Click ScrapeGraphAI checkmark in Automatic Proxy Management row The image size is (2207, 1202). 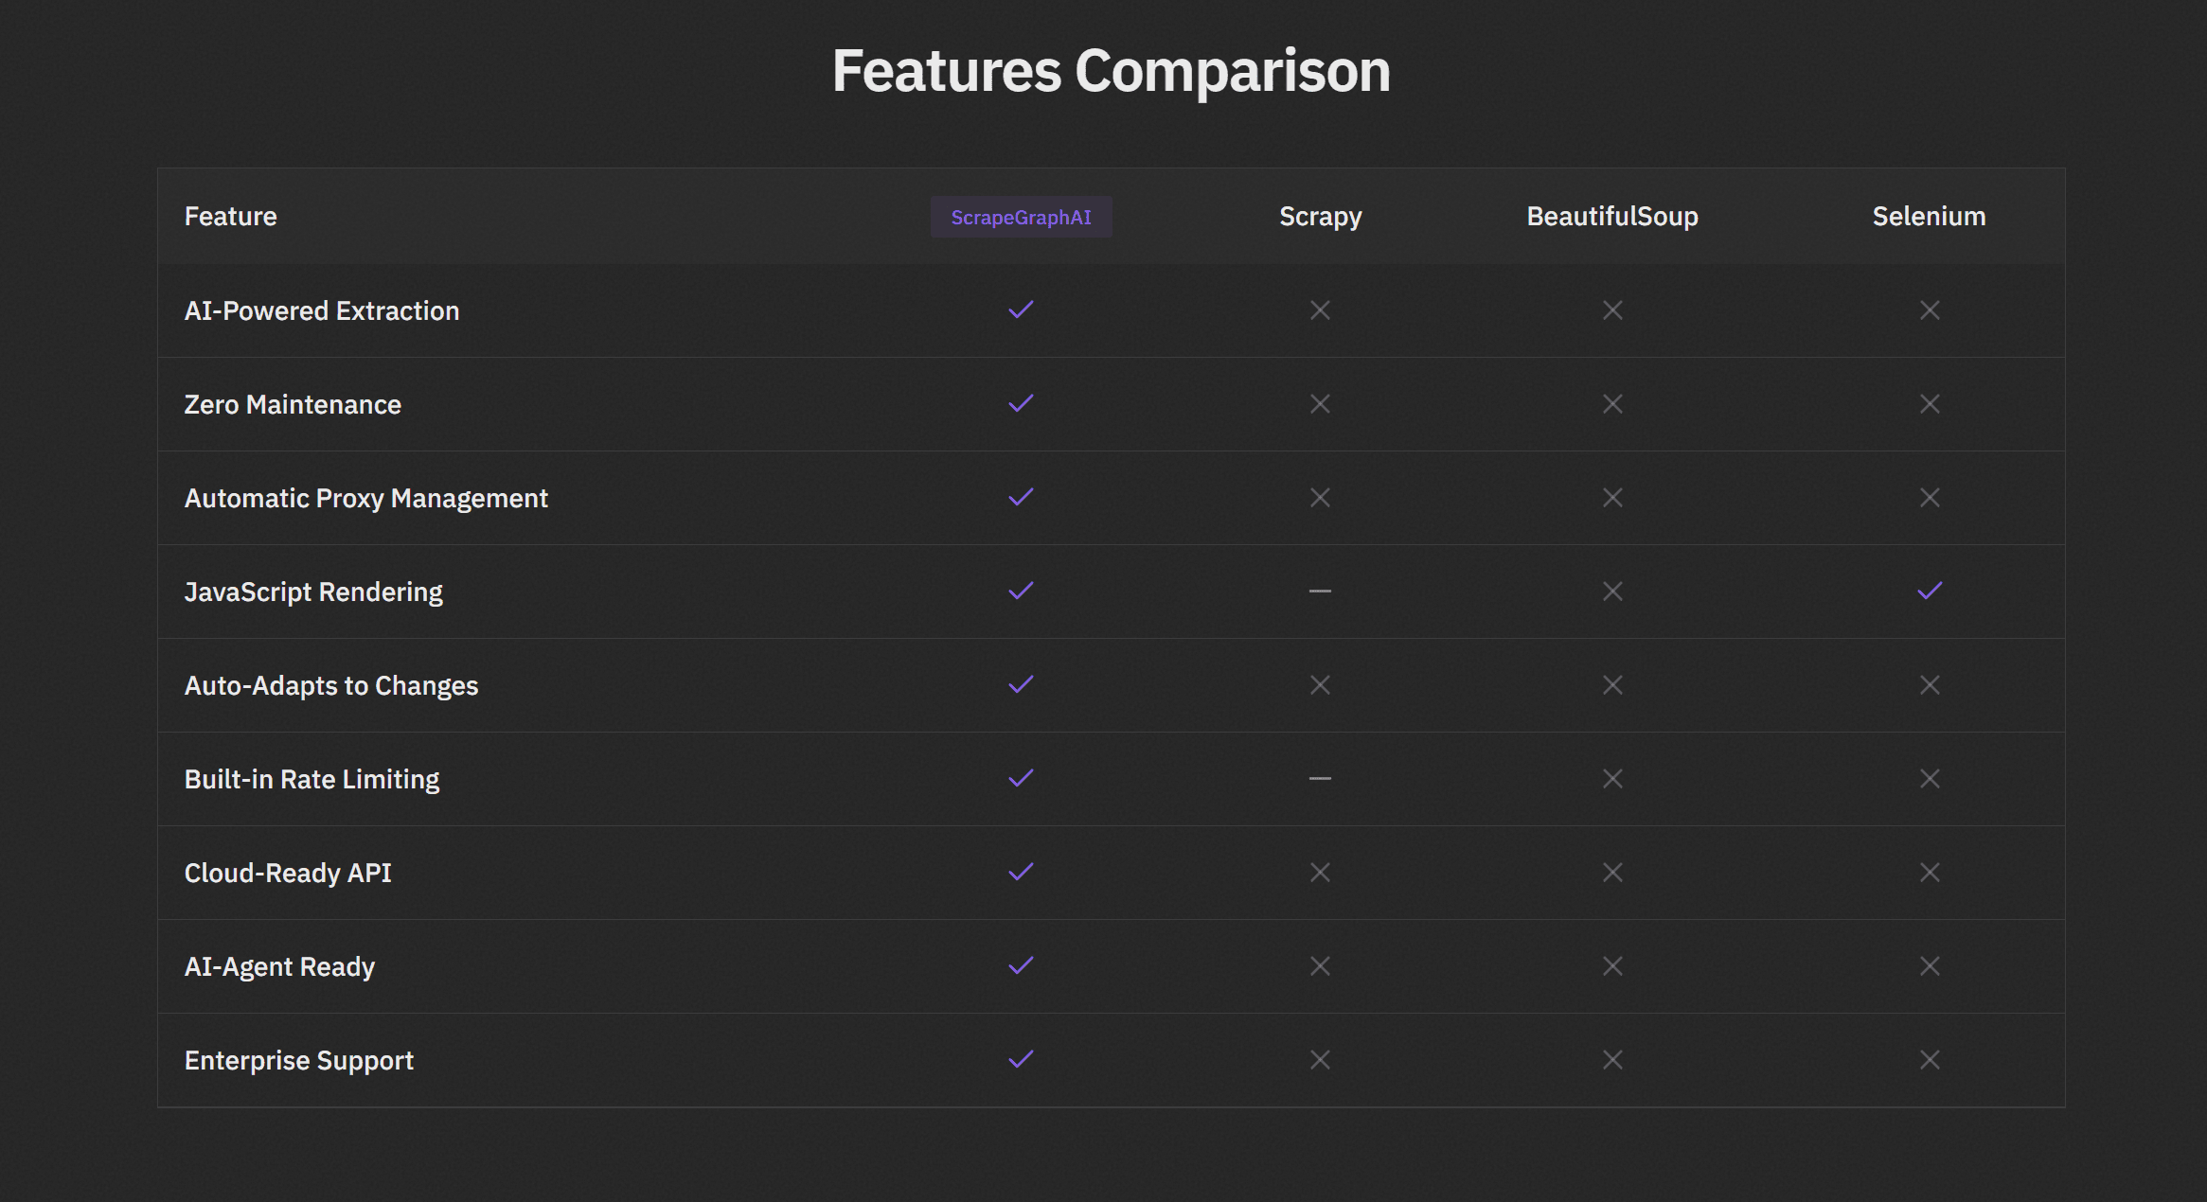(x=1021, y=497)
